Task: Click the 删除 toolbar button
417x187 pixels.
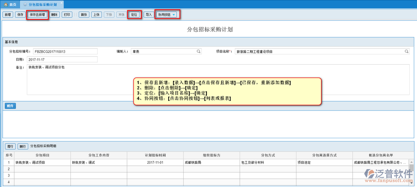Action: click(55, 15)
